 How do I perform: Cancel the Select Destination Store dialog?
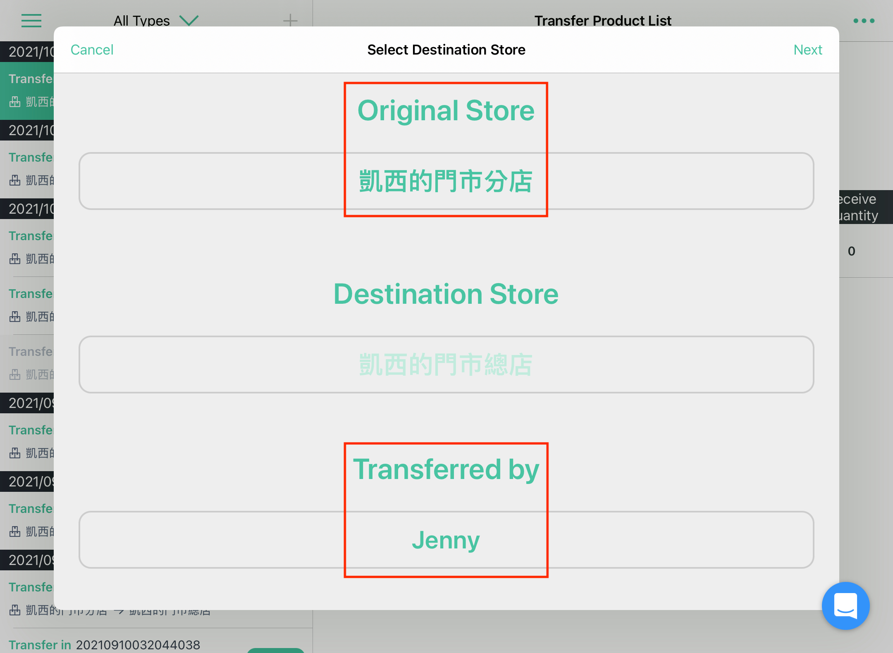tap(92, 50)
